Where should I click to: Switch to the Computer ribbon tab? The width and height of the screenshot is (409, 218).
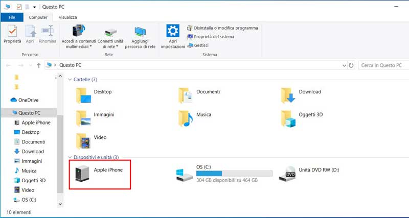coord(38,17)
